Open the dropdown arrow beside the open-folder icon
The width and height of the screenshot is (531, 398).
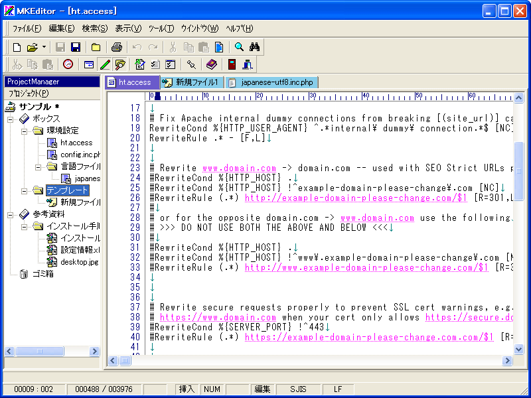tap(44, 47)
